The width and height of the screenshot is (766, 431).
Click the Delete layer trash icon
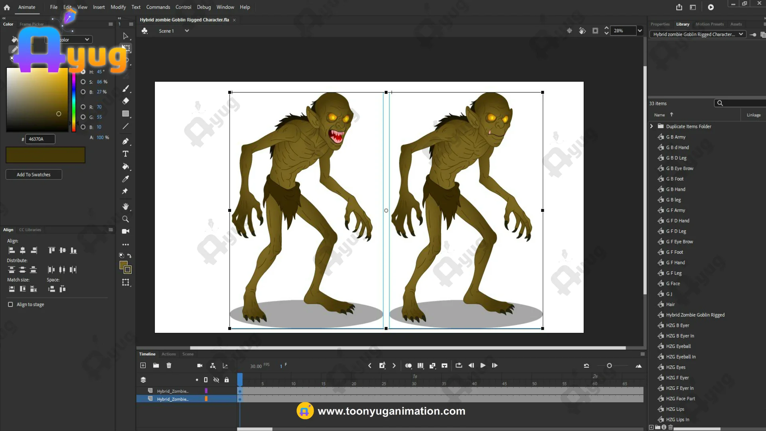[169, 366]
